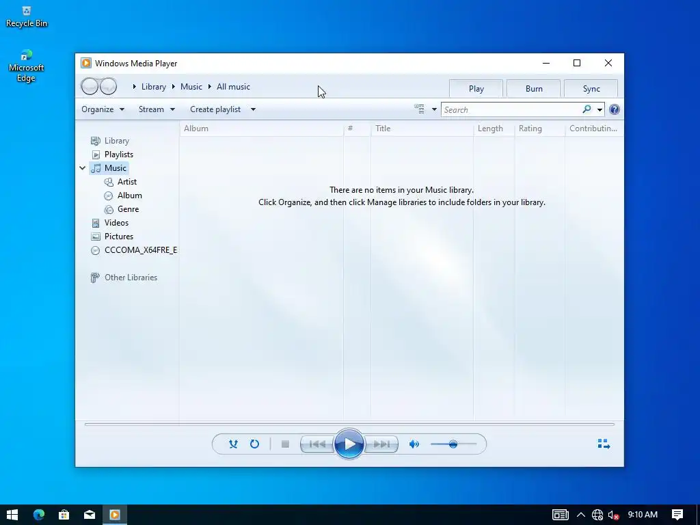Click the Forward navigation button
This screenshot has width=700, height=525.
(108, 86)
